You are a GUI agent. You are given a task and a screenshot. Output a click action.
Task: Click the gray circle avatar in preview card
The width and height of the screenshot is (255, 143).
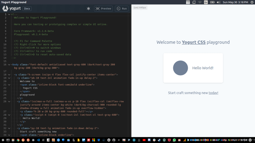180,68
